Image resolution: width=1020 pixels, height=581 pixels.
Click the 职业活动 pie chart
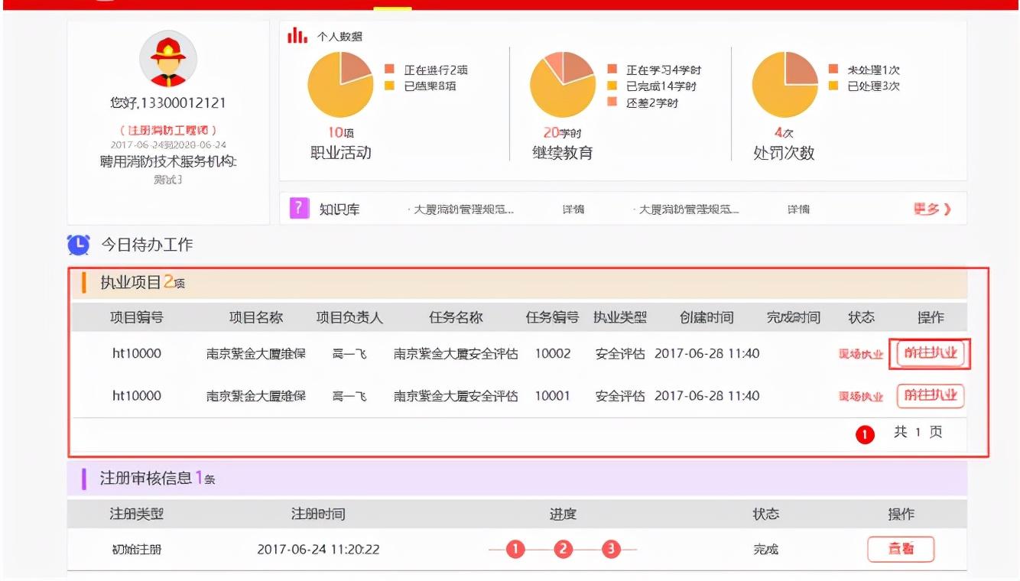[340, 85]
